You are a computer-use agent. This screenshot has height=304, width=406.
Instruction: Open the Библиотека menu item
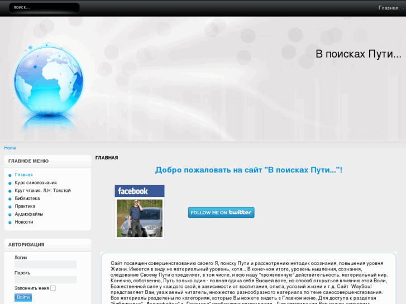point(27,199)
